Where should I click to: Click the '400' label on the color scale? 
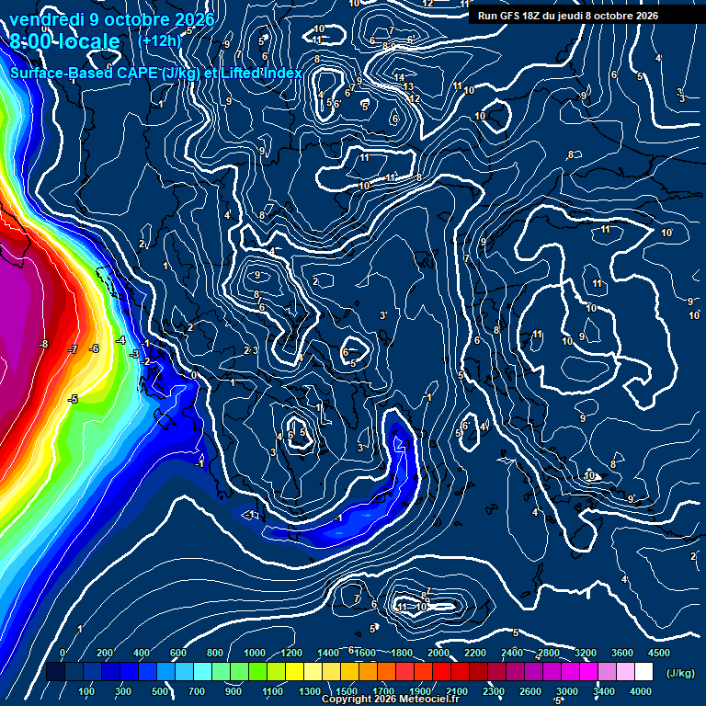coord(142,653)
